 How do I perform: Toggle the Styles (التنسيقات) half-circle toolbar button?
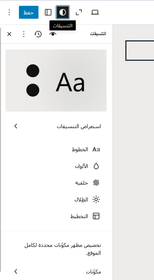[63, 12]
